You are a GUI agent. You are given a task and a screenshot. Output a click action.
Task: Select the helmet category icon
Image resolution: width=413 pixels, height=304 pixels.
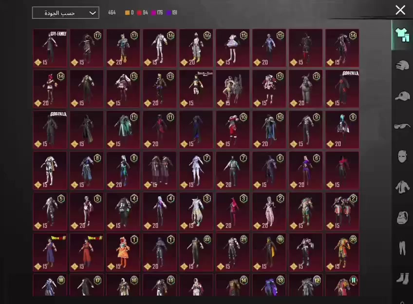402,66
